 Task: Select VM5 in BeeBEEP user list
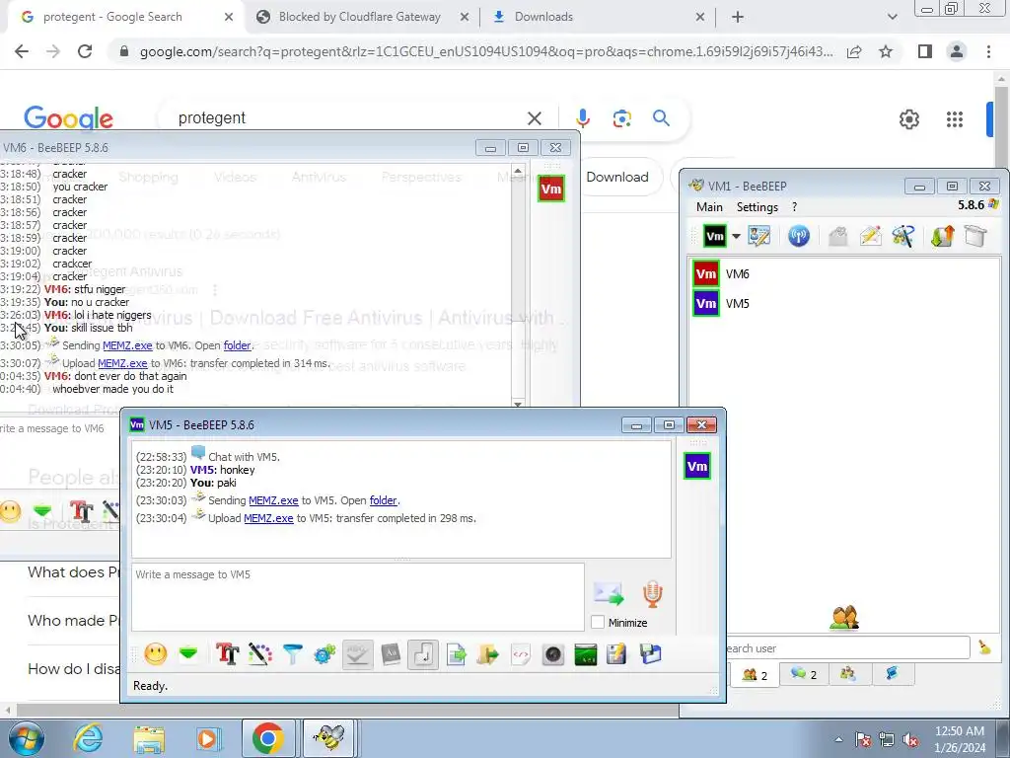[844, 304]
